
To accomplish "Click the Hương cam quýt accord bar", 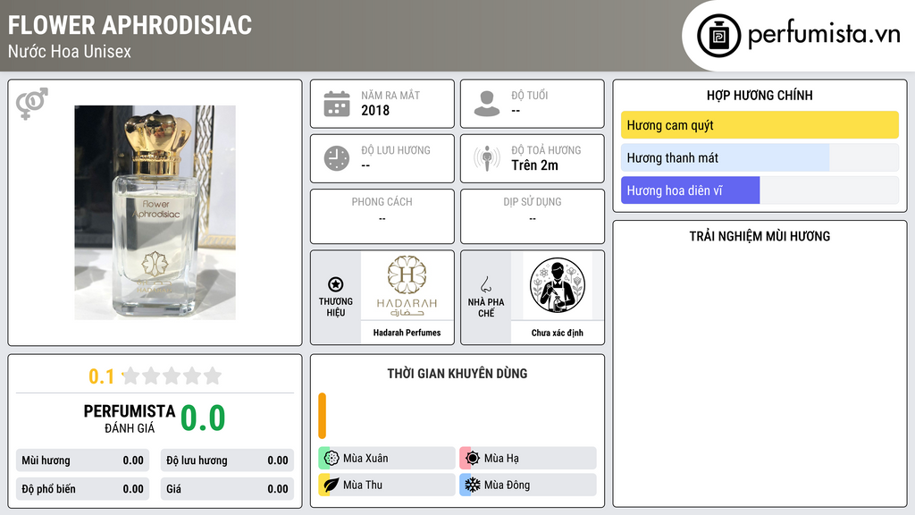I will [760, 125].
